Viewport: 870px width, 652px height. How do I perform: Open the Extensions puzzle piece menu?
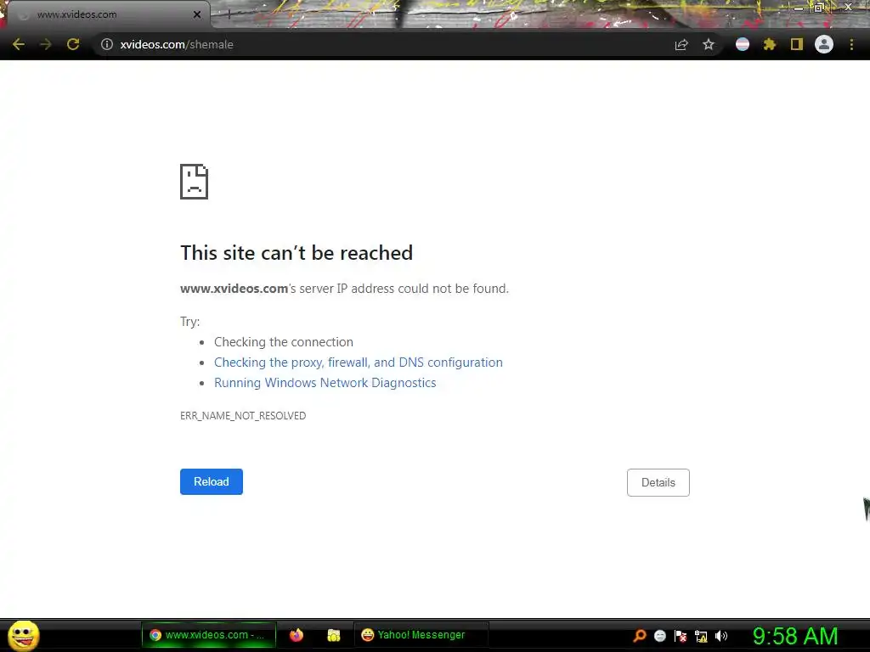tap(770, 44)
